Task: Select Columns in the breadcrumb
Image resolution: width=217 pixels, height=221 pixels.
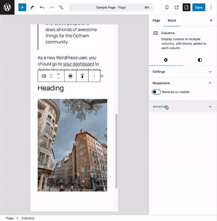Action: (28, 218)
